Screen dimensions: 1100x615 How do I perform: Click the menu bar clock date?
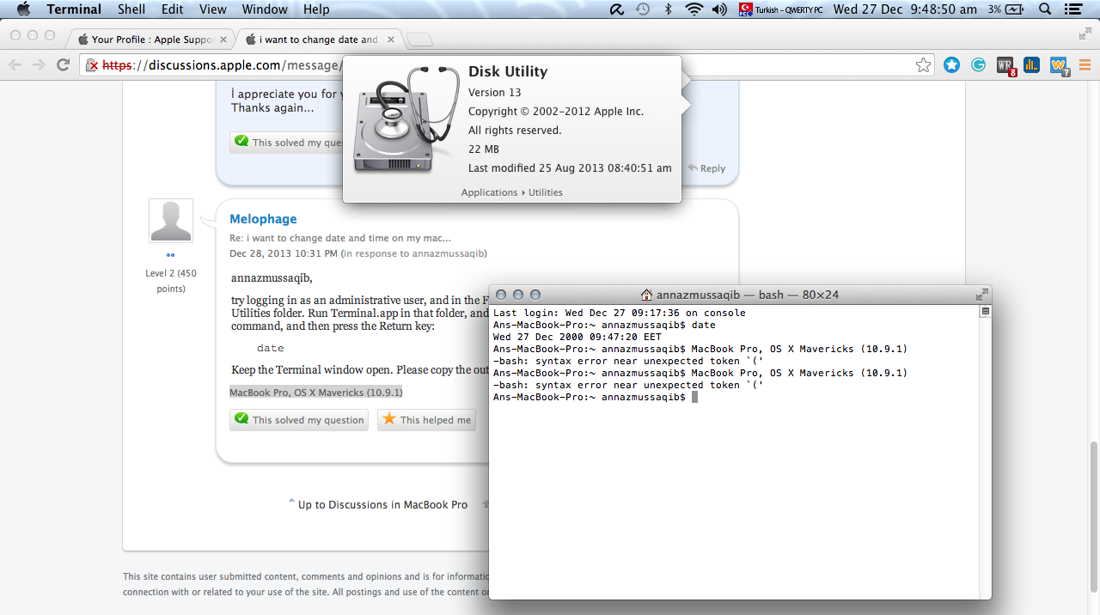coord(905,9)
